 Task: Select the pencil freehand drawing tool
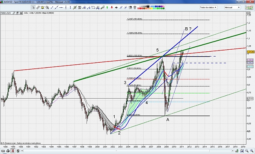point(102,7)
